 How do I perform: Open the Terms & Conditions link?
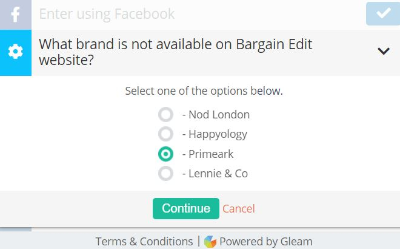point(144,241)
